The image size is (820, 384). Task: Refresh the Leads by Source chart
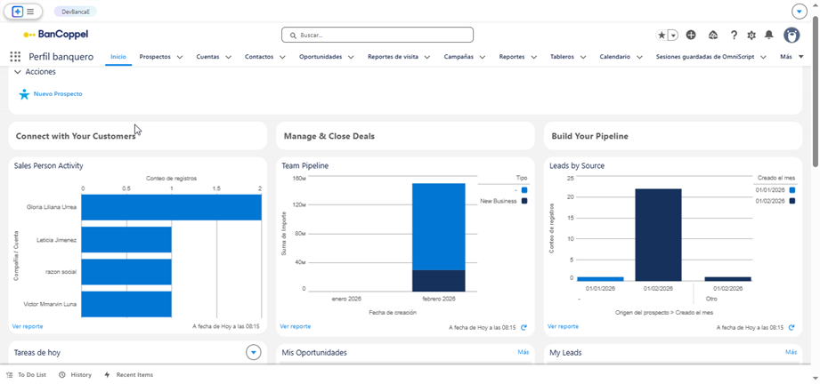point(792,327)
